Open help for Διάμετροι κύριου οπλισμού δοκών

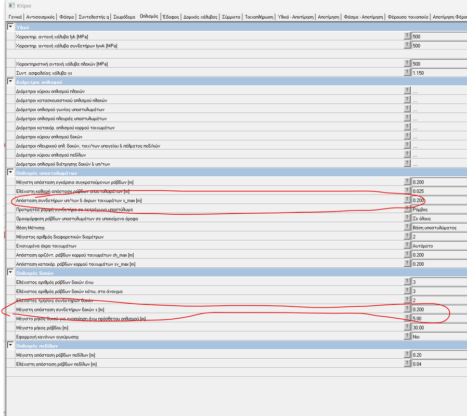click(407, 136)
